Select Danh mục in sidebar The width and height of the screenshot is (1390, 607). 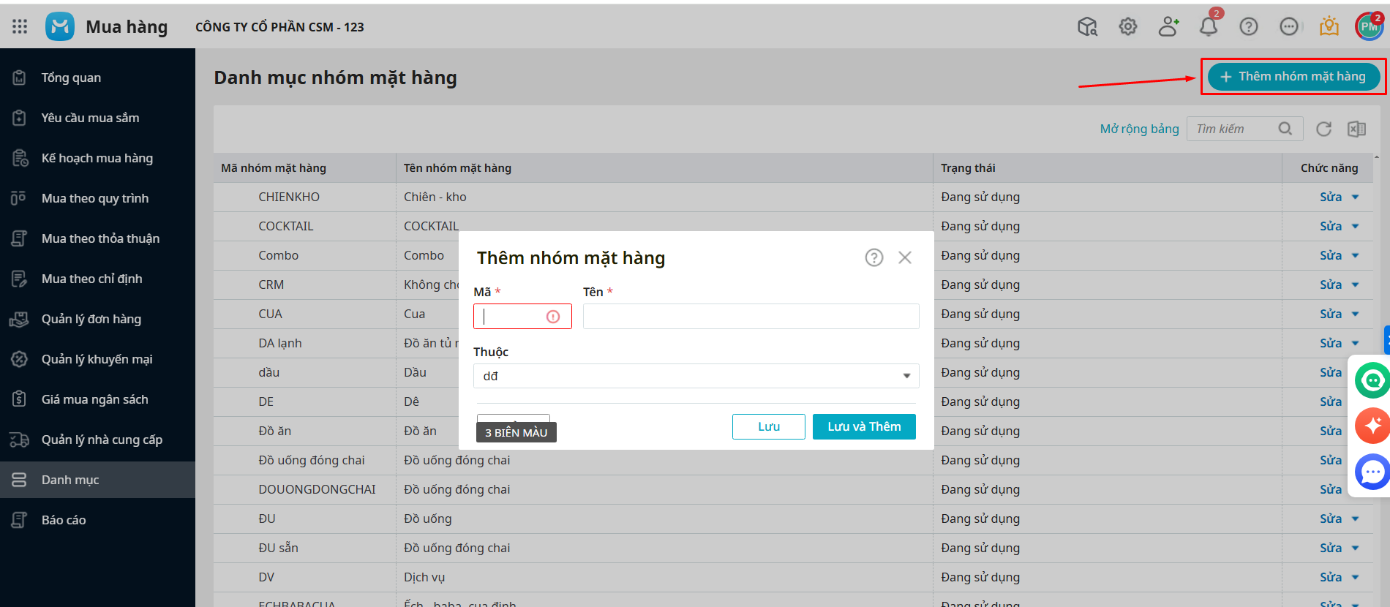pyautogui.click(x=97, y=480)
